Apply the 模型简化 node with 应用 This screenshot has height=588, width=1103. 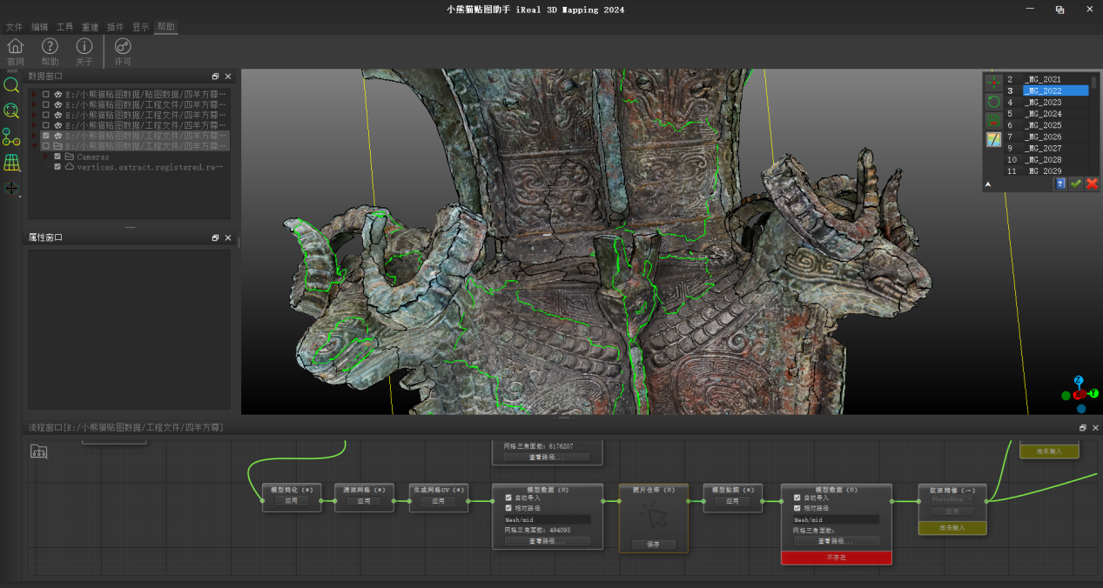[x=292, y=501]
